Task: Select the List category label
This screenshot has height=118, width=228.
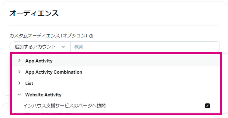Action: 29,83
